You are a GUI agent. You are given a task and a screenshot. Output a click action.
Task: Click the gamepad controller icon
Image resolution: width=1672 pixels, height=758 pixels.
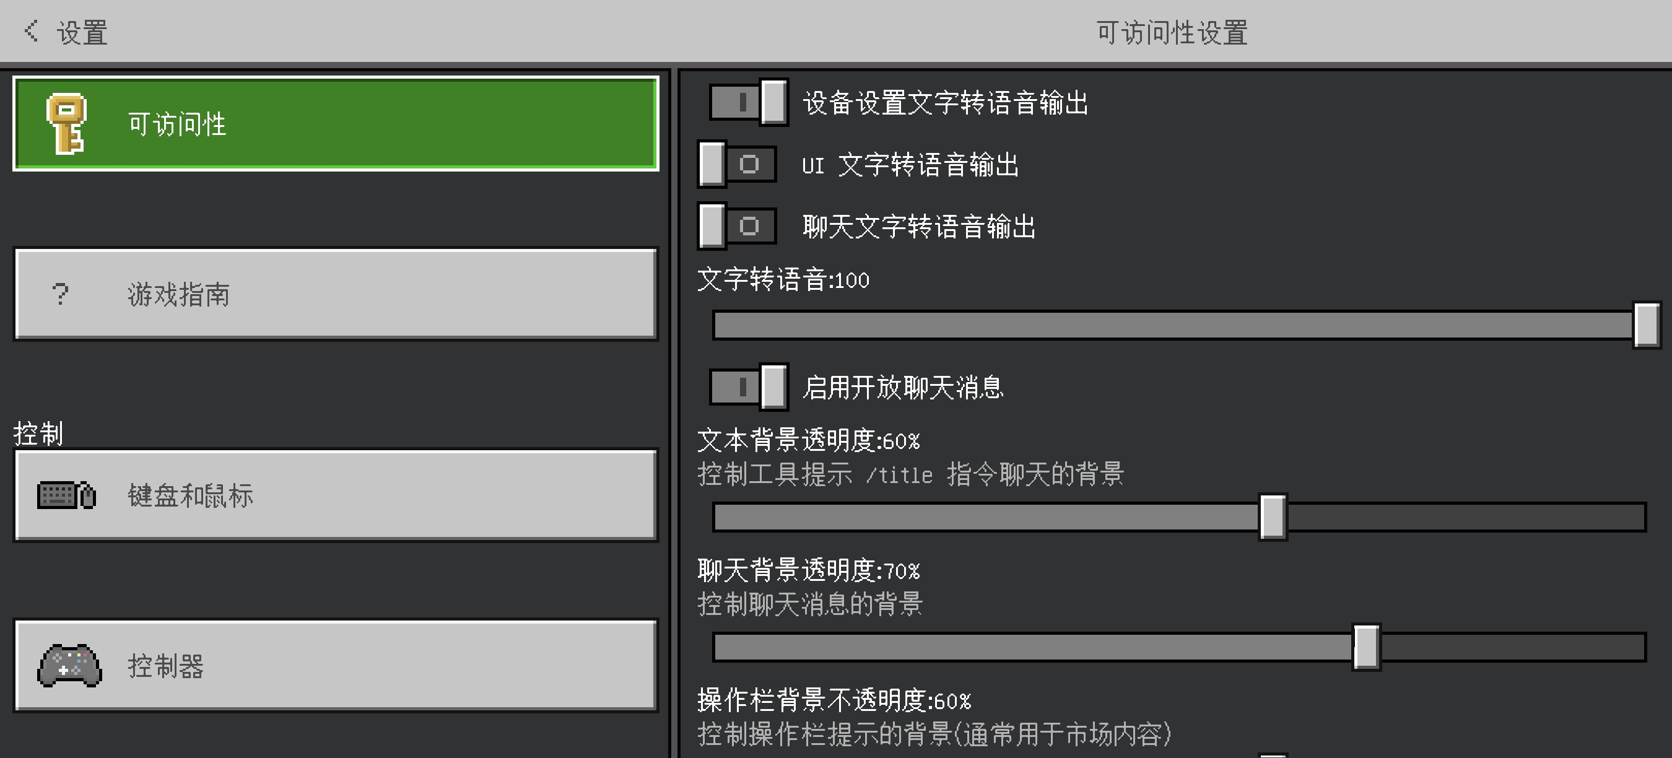point(69,665)
